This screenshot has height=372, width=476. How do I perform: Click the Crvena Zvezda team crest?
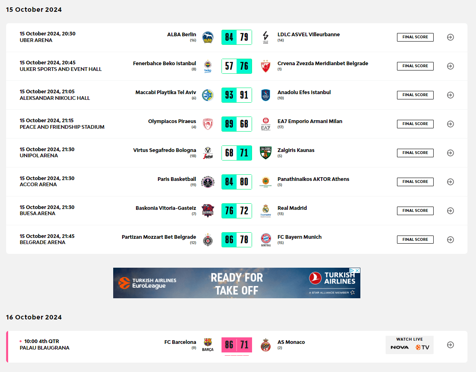[265, 66]
